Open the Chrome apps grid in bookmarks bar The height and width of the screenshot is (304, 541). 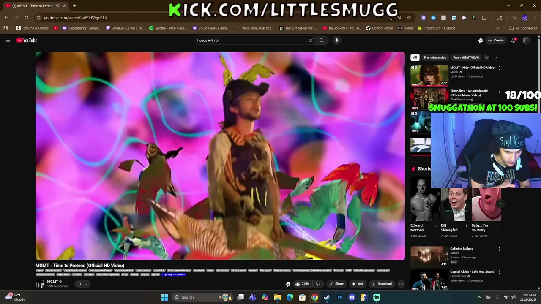(x=5, y=28)
